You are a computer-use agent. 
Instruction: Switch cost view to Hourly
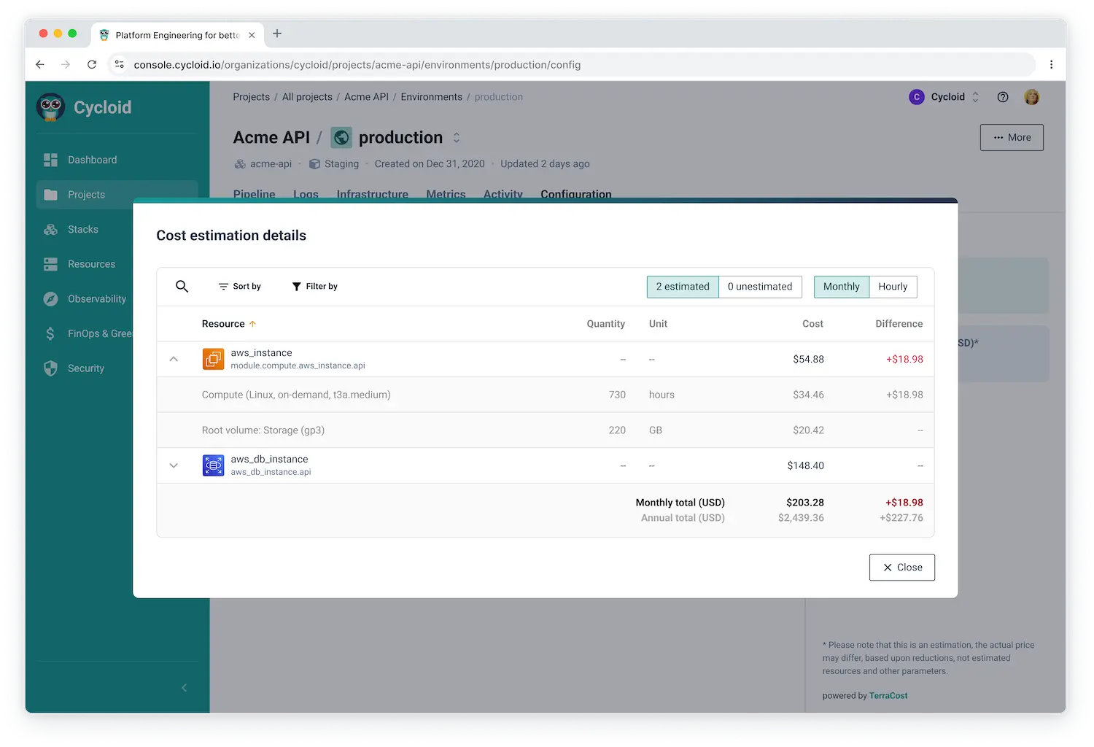click(x=893, y=287)
